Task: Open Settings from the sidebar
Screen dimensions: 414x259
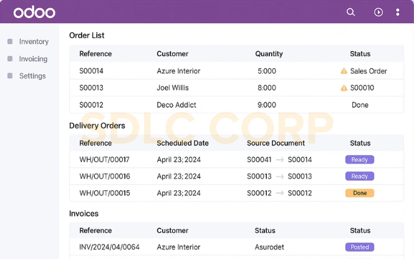Action: coord(32,76)
